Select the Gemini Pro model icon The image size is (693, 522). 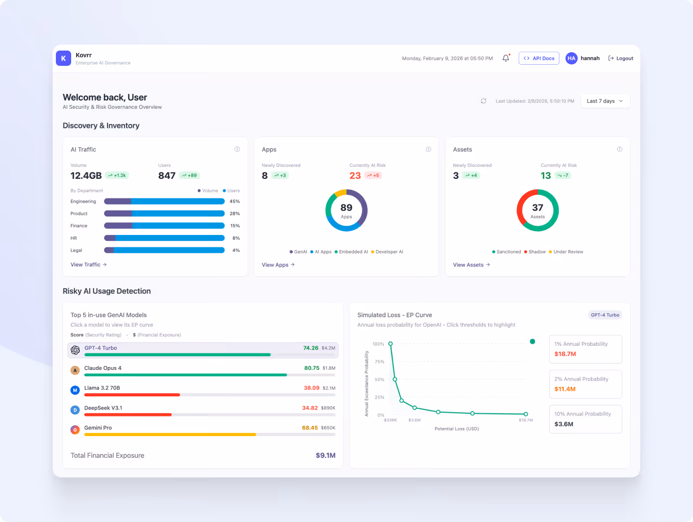point(75,430)
